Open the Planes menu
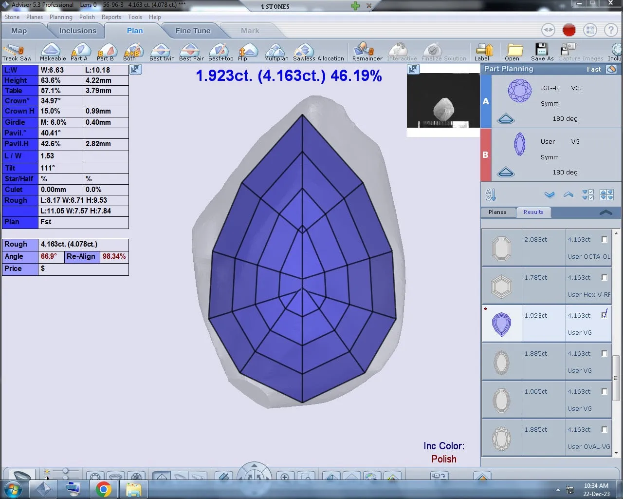This screenshot has height=499, width=623. [35, 17]
